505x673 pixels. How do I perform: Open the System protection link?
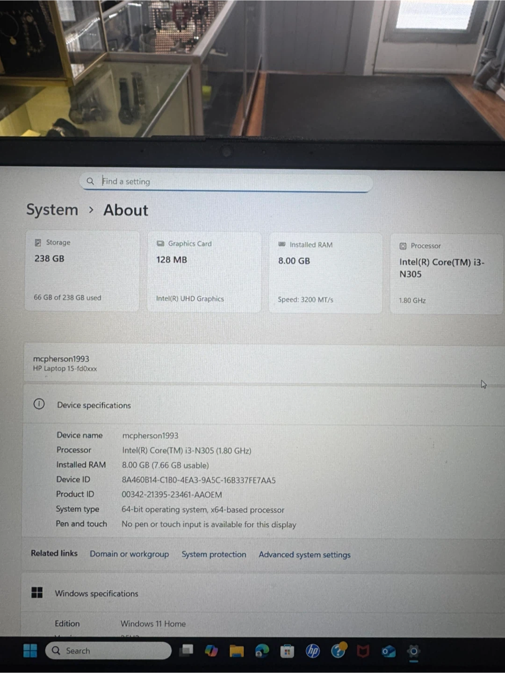pos(214,554)
